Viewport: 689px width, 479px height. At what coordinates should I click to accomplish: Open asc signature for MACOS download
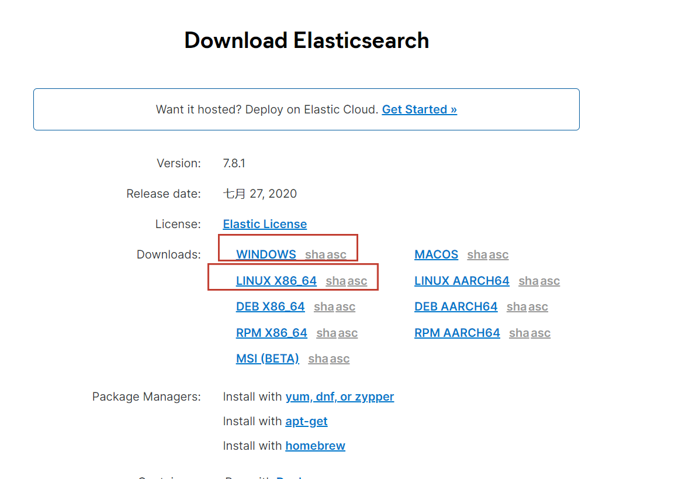498,254
